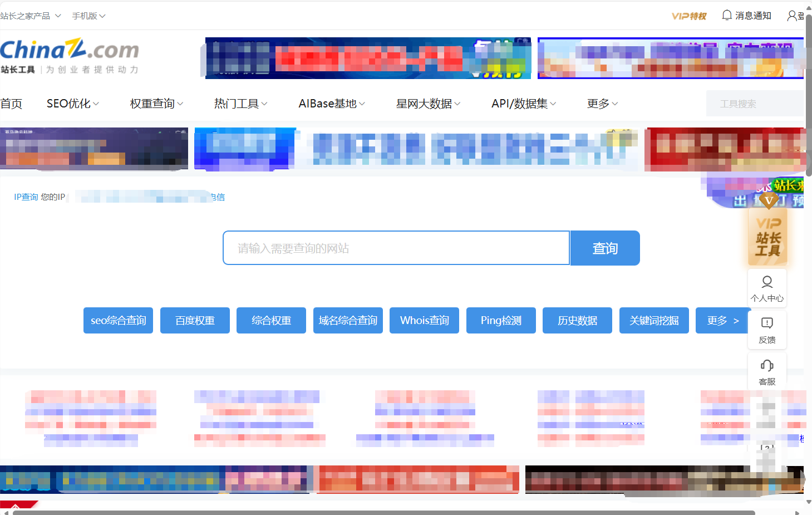Screen dimensions: 812x515
Task: Open the 热门工具 menu item
Action: [x=240, y=103]
